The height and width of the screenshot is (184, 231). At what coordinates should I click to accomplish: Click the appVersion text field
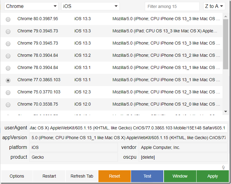pos(128,138)
